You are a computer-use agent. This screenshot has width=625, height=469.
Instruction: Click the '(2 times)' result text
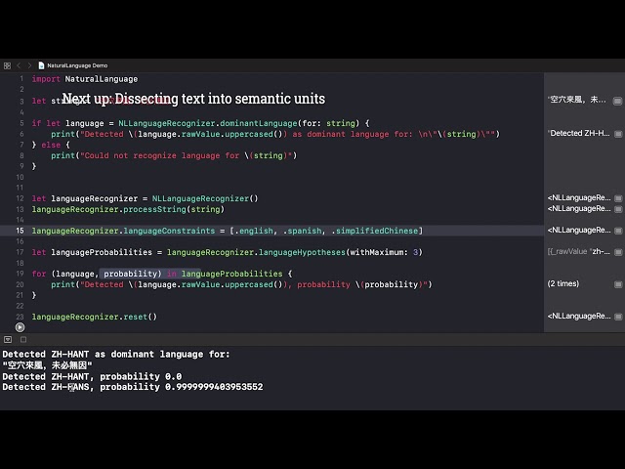click(563, 283)
